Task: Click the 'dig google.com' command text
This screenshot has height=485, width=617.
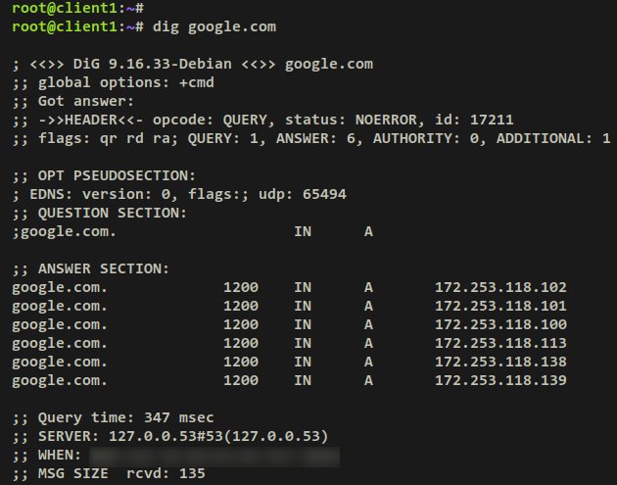Action: click(x=214, y=27)
